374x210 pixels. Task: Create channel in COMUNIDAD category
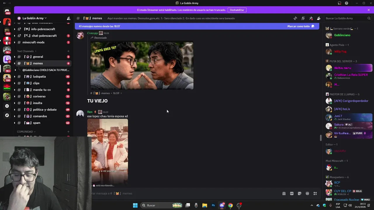point(68,132)
